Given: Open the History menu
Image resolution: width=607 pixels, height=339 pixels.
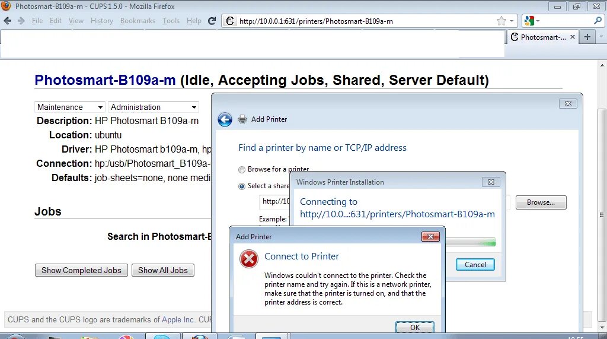Looking at the screenshot, I should [102, 21].
